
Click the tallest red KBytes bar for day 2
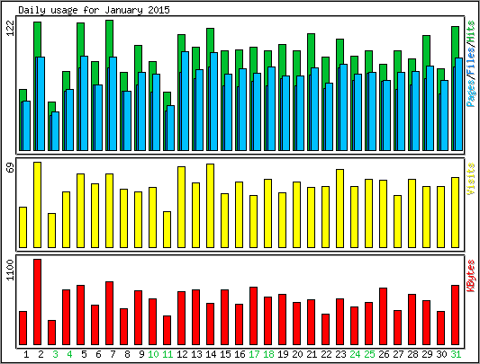[37, 302]
